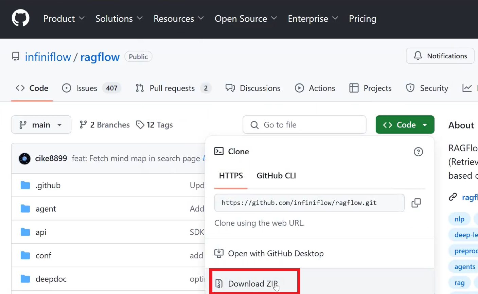Image resolution: width=478 pixels, height=294 pixels.
Task: Open the Code tab
Action: point(32,88)
